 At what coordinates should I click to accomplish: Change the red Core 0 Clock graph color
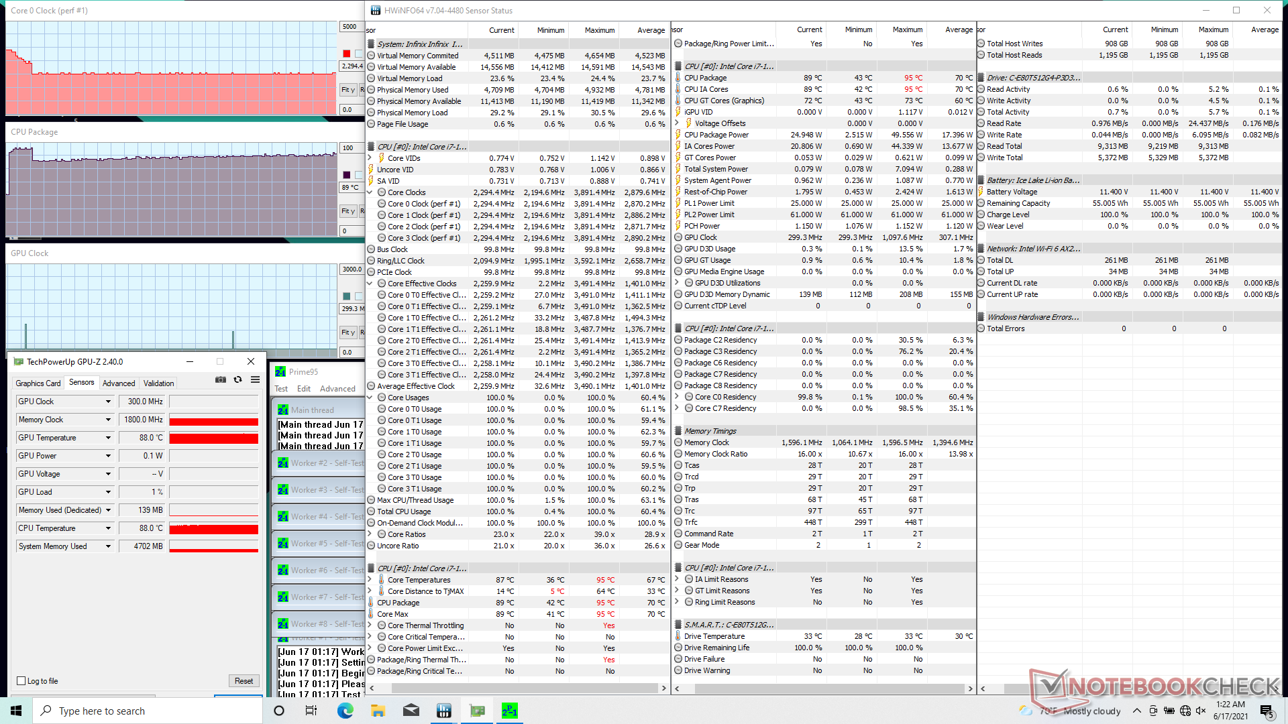point(346,54)
